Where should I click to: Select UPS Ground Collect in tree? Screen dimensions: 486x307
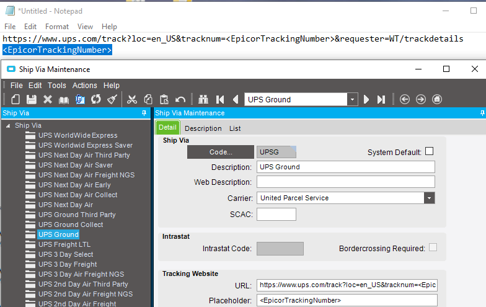(71, 225)
